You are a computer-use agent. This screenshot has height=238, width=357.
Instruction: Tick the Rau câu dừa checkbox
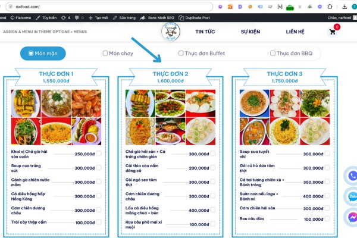327,218
